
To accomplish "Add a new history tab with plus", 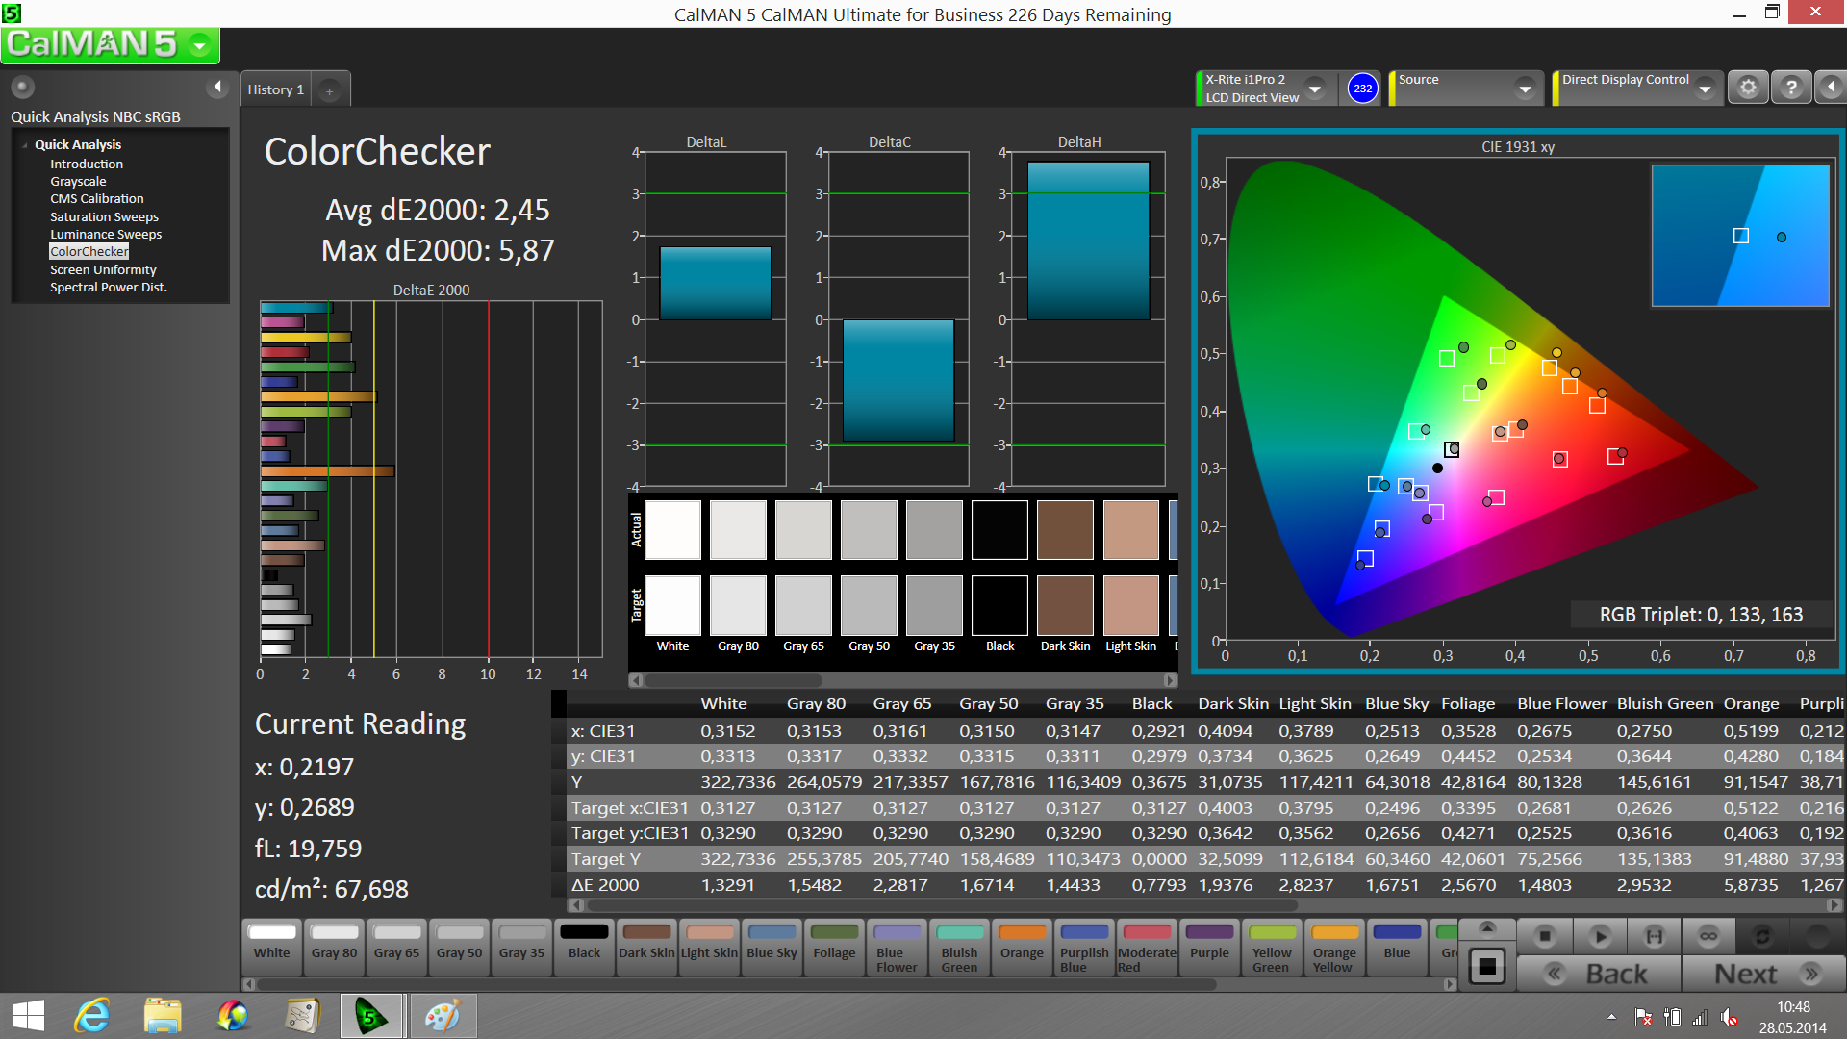I will click(329, 90).
